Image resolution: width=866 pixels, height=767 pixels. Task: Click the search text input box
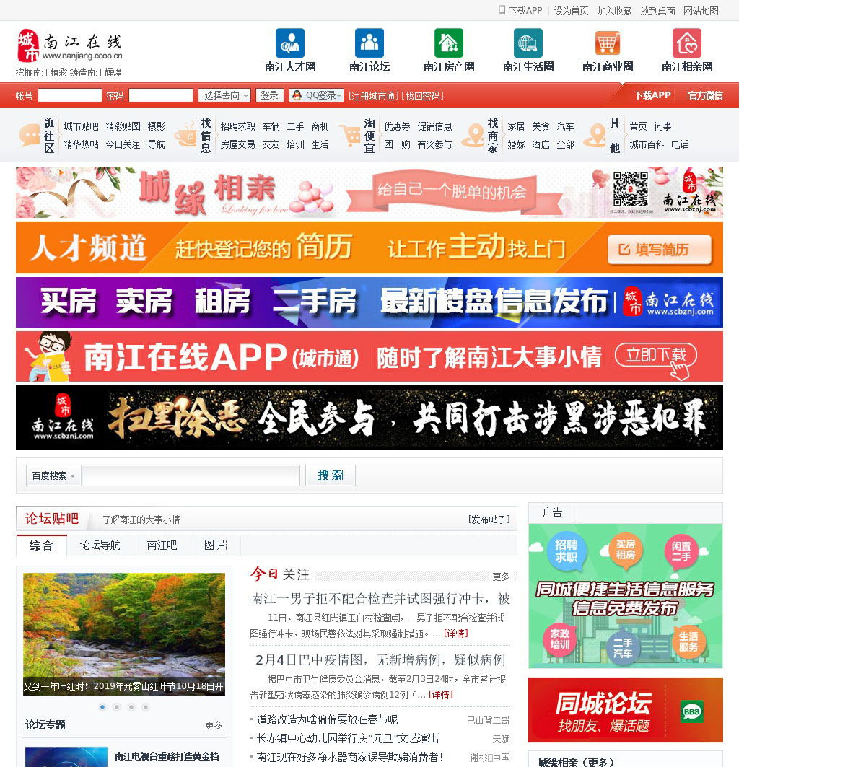point(191,475)
